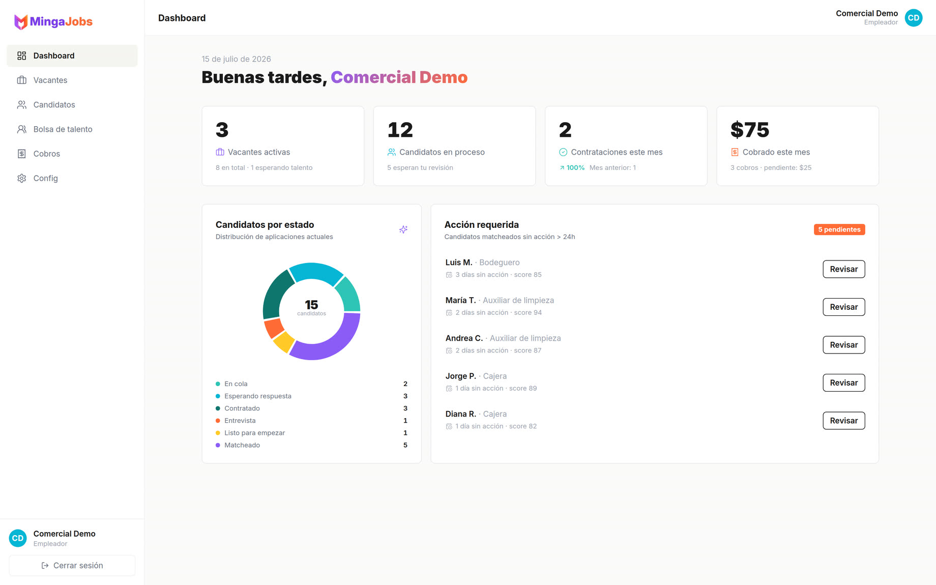Click the CD avatar in the top header

[914, 18]
